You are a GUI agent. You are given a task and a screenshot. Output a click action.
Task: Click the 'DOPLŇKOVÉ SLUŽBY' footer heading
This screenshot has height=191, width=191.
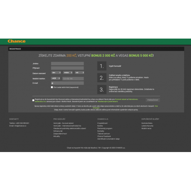(150, 119)
